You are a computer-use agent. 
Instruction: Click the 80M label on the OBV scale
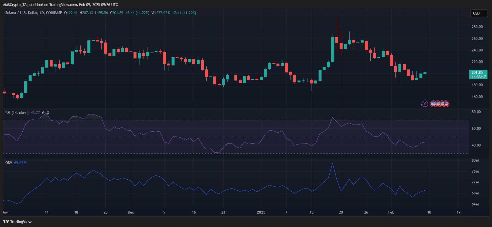tap(475, 160)
